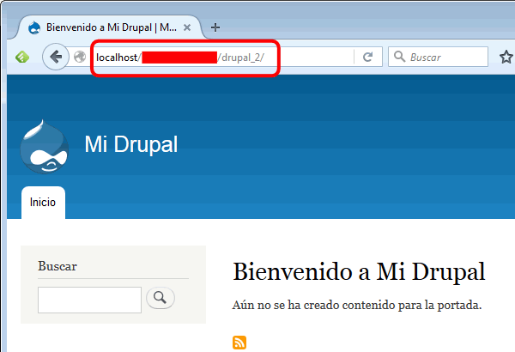Click into the browser Buscar search box
The width and height of the screenshot is (515, 352).
pos(438,57)
